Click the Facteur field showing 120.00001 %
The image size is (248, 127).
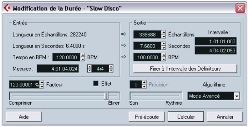(x=24, y=84)
